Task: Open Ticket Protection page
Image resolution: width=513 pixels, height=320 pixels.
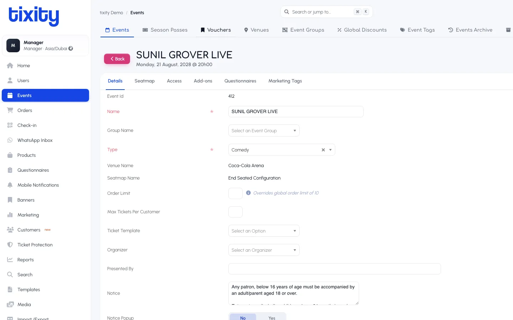Action: [x=45, y=245]
